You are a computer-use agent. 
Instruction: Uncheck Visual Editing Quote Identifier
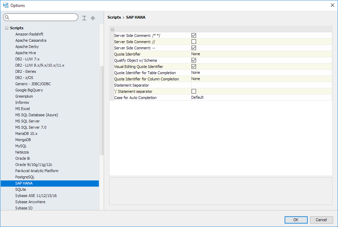[194, 67]
